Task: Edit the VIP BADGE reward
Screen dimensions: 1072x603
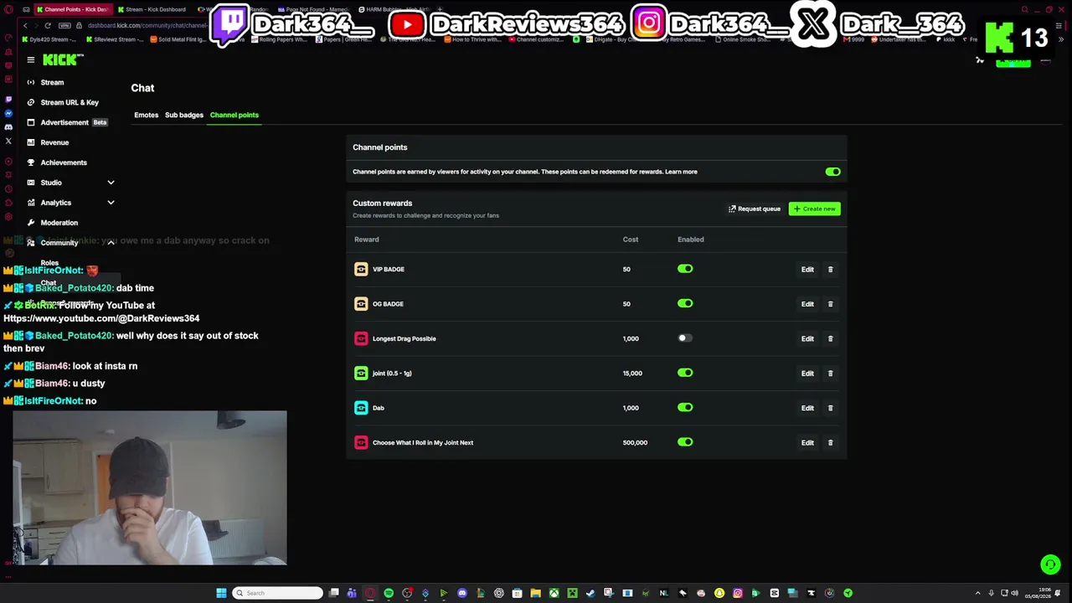Action: point(807,270)
